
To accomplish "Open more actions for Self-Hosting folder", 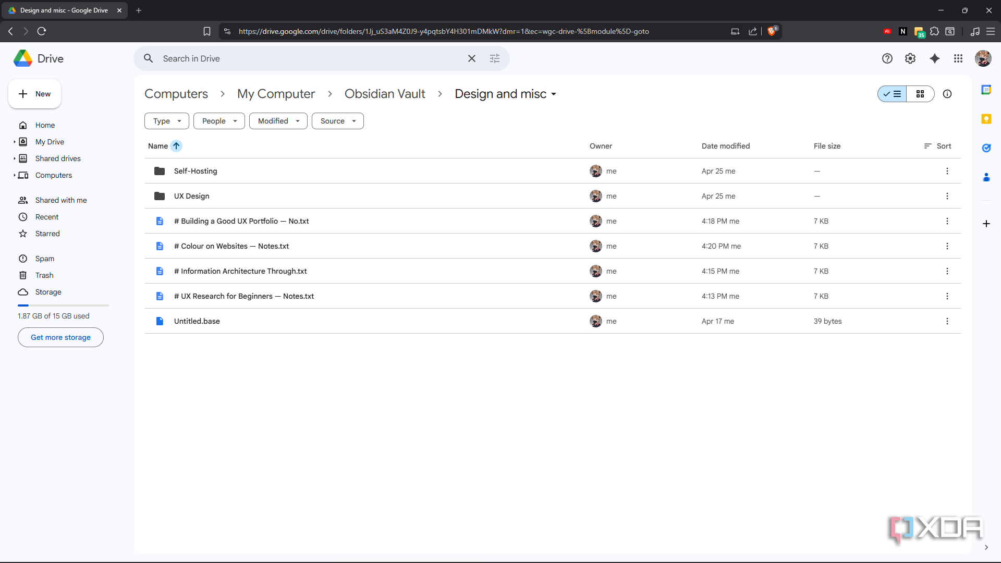I will pyautogui.click(x=947, y=171).
